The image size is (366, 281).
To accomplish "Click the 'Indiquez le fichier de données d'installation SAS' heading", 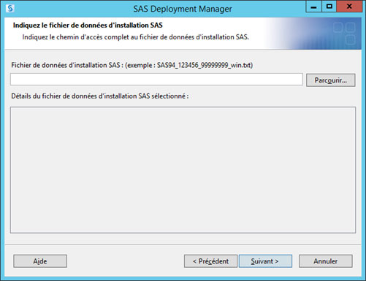I will [88, 26].
